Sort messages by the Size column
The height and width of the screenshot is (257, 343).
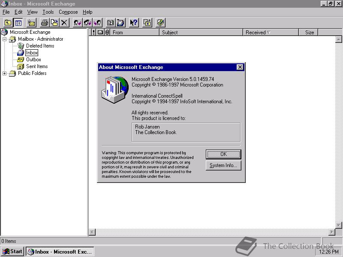(308, 33)
